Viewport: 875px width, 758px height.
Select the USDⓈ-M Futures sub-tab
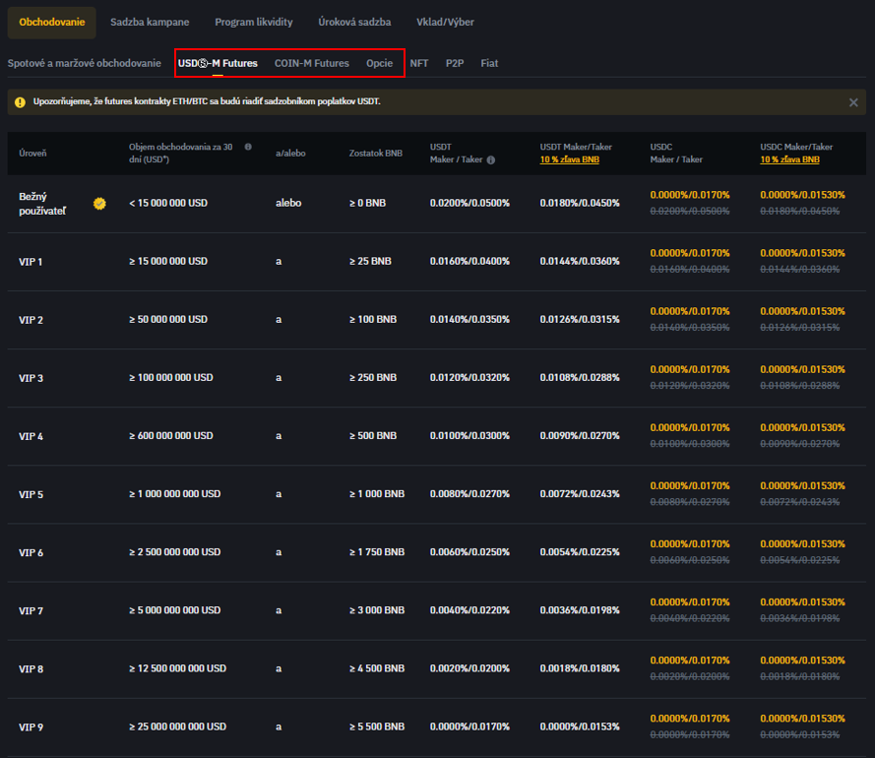[218, 63]
